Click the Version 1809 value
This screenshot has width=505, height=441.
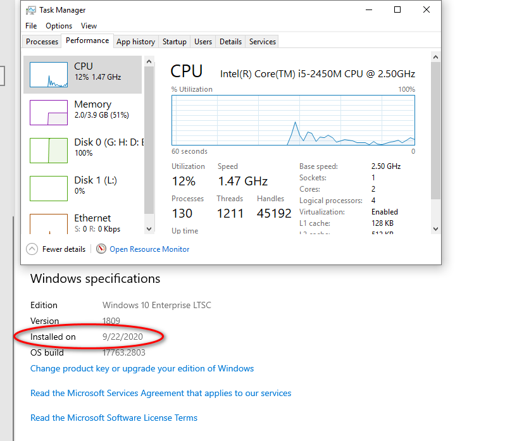click(111, 321)
